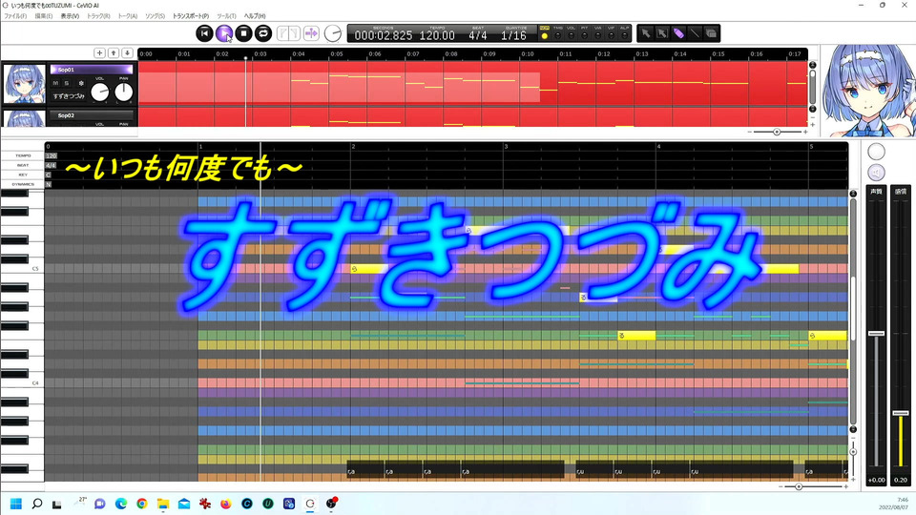Select the PIT parameter mode button
916x515 pixels.
[x=585, y=35]
